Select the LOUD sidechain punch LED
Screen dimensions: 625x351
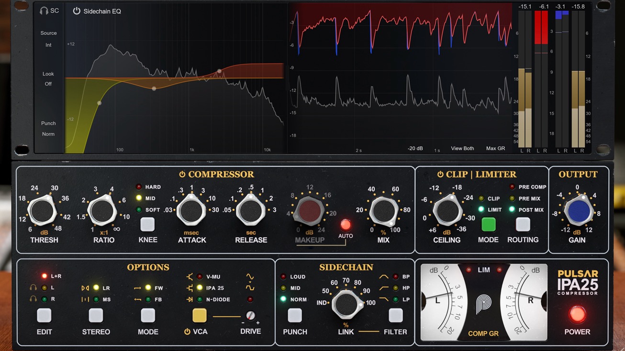283,277
